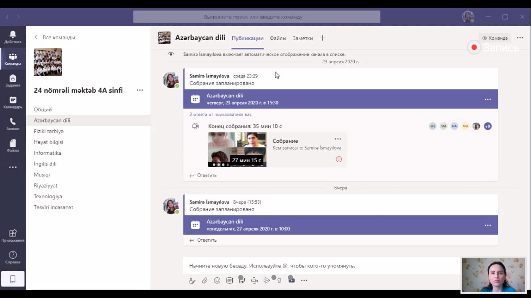Play the meeting recording thumbnail

(237, 150)
